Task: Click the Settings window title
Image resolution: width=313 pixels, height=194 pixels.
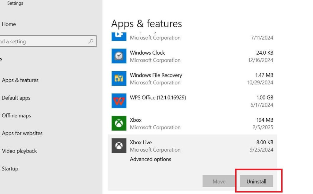Action: 15,3
